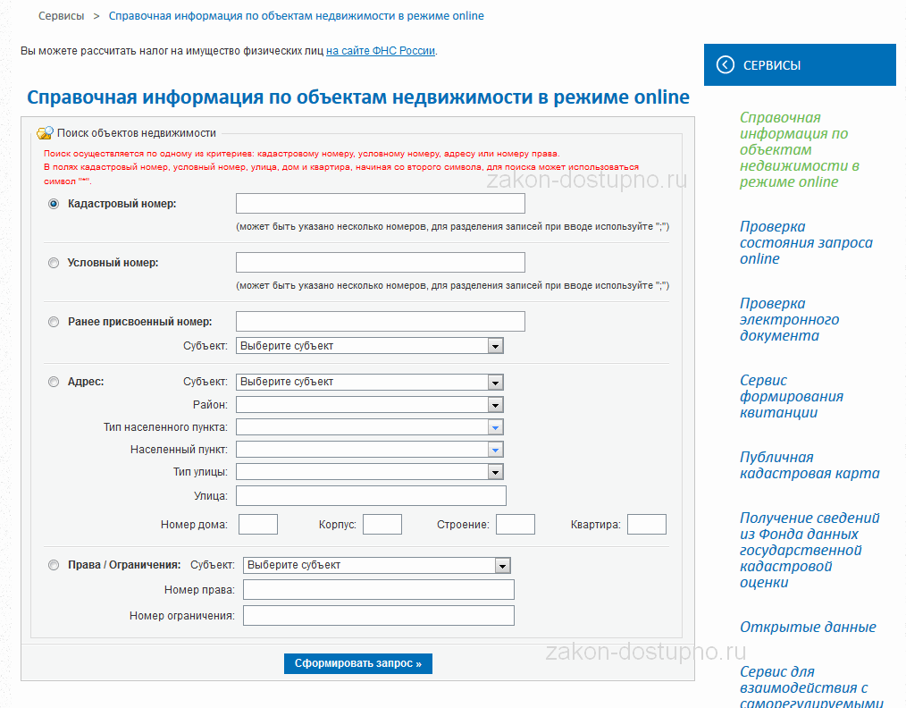Go to Проверка электронного документа in sidebar
The height and width of the screenshot is (708, 906).
pos(789,320)
